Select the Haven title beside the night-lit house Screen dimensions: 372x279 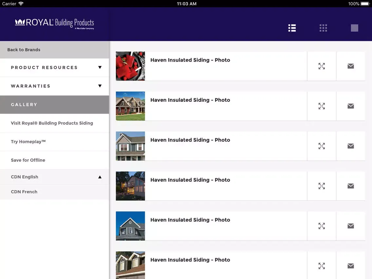coord(190,180)
